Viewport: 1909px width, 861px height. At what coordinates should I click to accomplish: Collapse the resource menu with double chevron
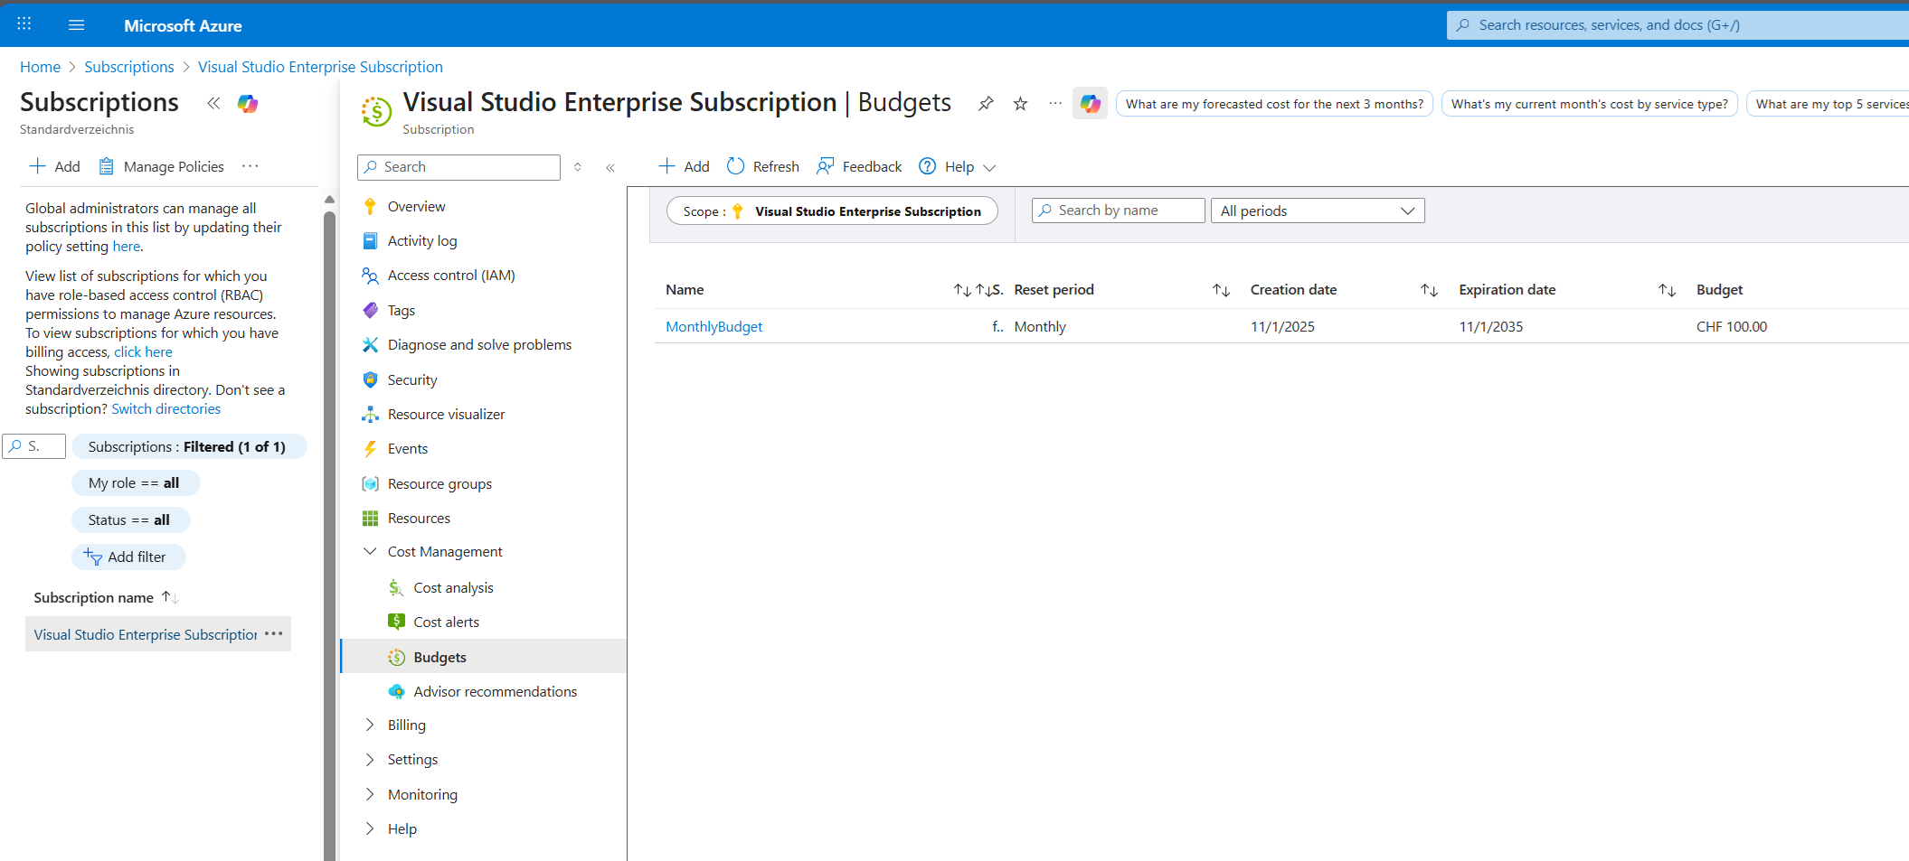coord(610,167)
